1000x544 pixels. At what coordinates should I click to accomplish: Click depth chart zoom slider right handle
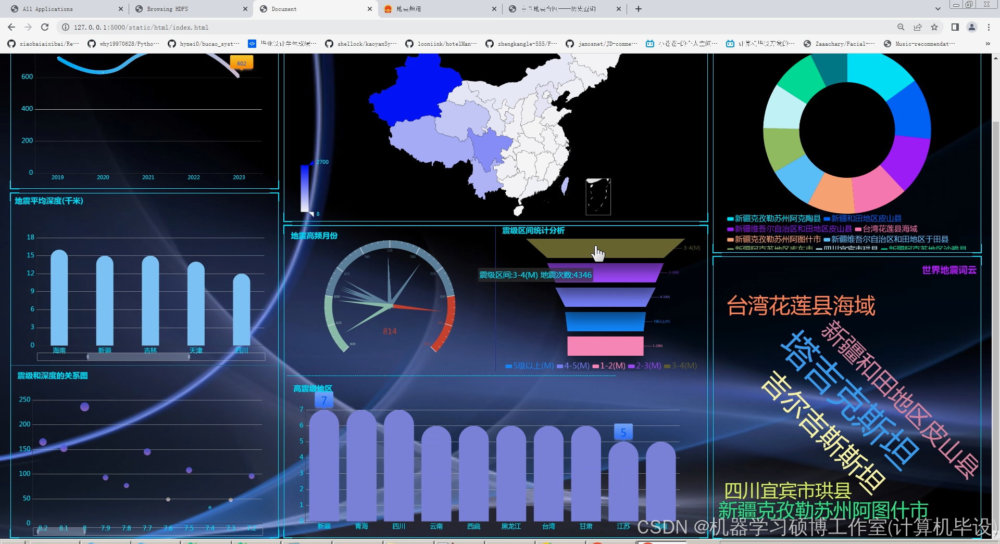tap(189, 357)
